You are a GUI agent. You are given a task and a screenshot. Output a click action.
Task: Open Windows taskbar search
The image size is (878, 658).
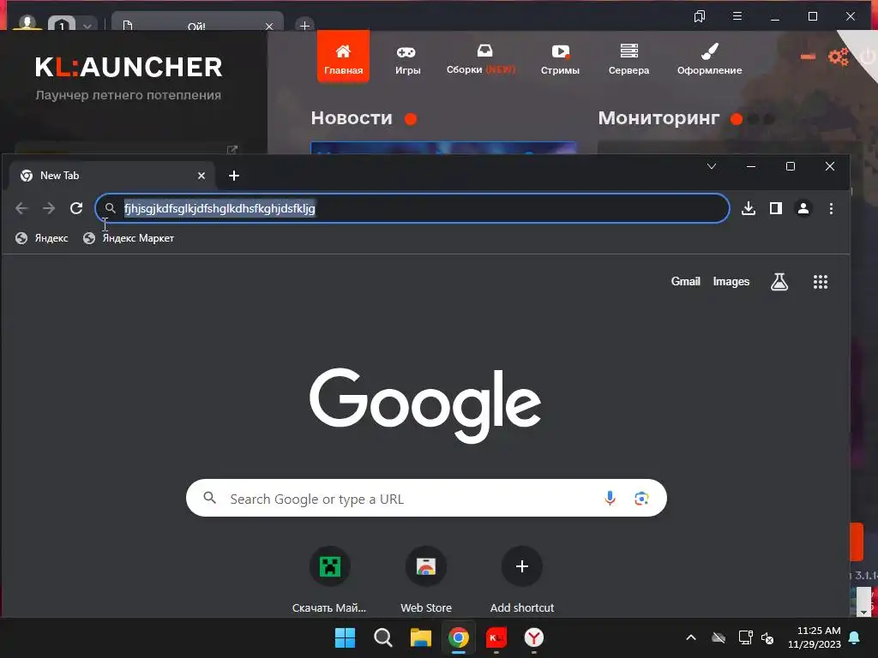pyautogui.click(x=383, y=637)
